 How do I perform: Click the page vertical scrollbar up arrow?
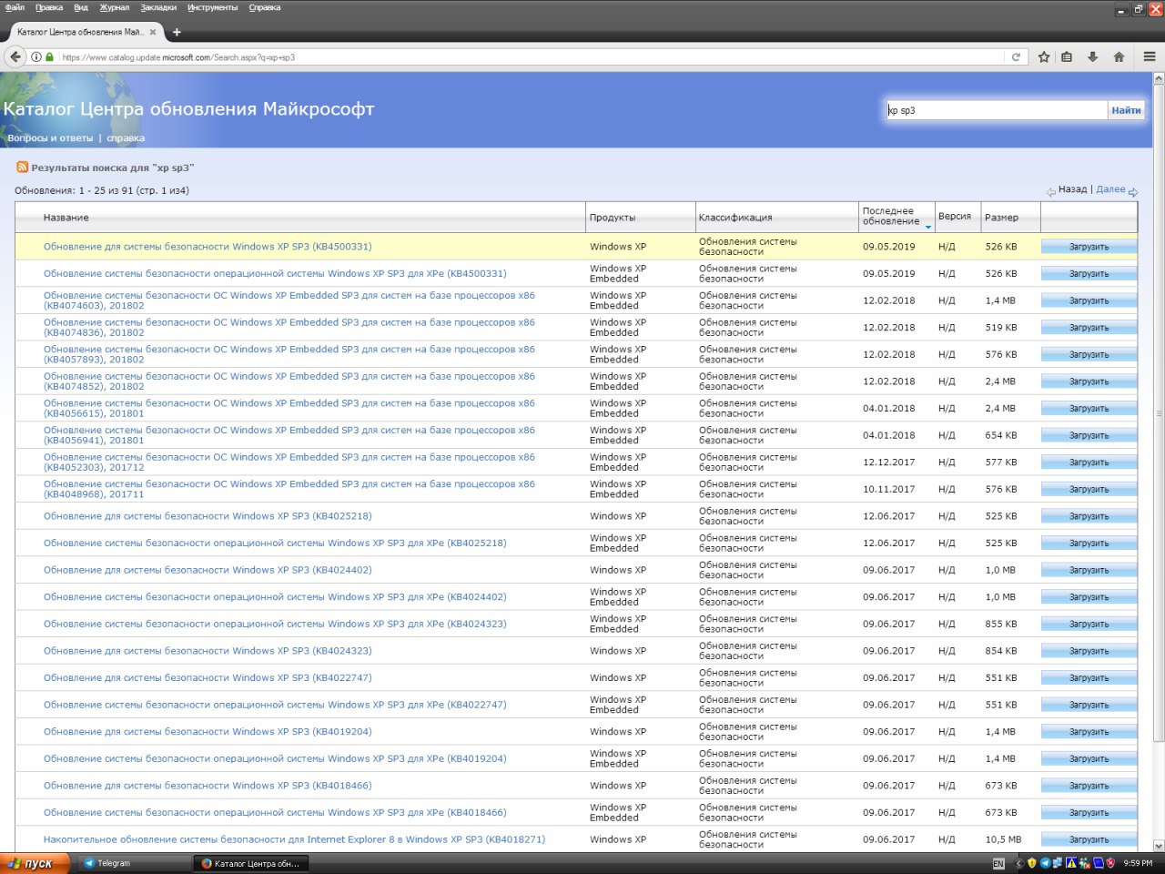1159,78
